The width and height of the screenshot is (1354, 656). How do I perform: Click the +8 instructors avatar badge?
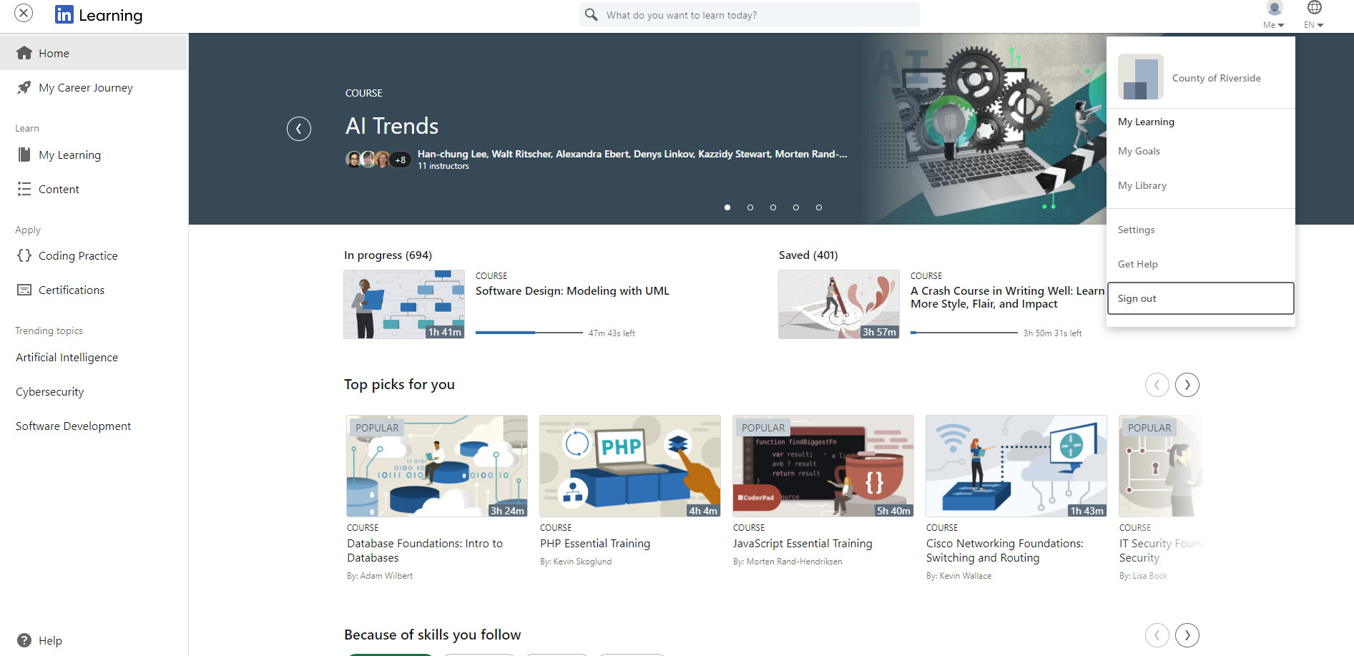click(x=401, y=160)
